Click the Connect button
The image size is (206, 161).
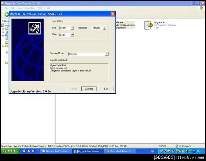[x=89, y=89]
